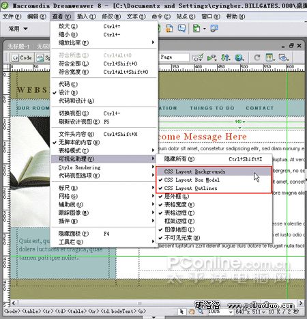This screenshot has height=319, width=307.
Task: Open the 文件 menu
Action: [12, 16]
